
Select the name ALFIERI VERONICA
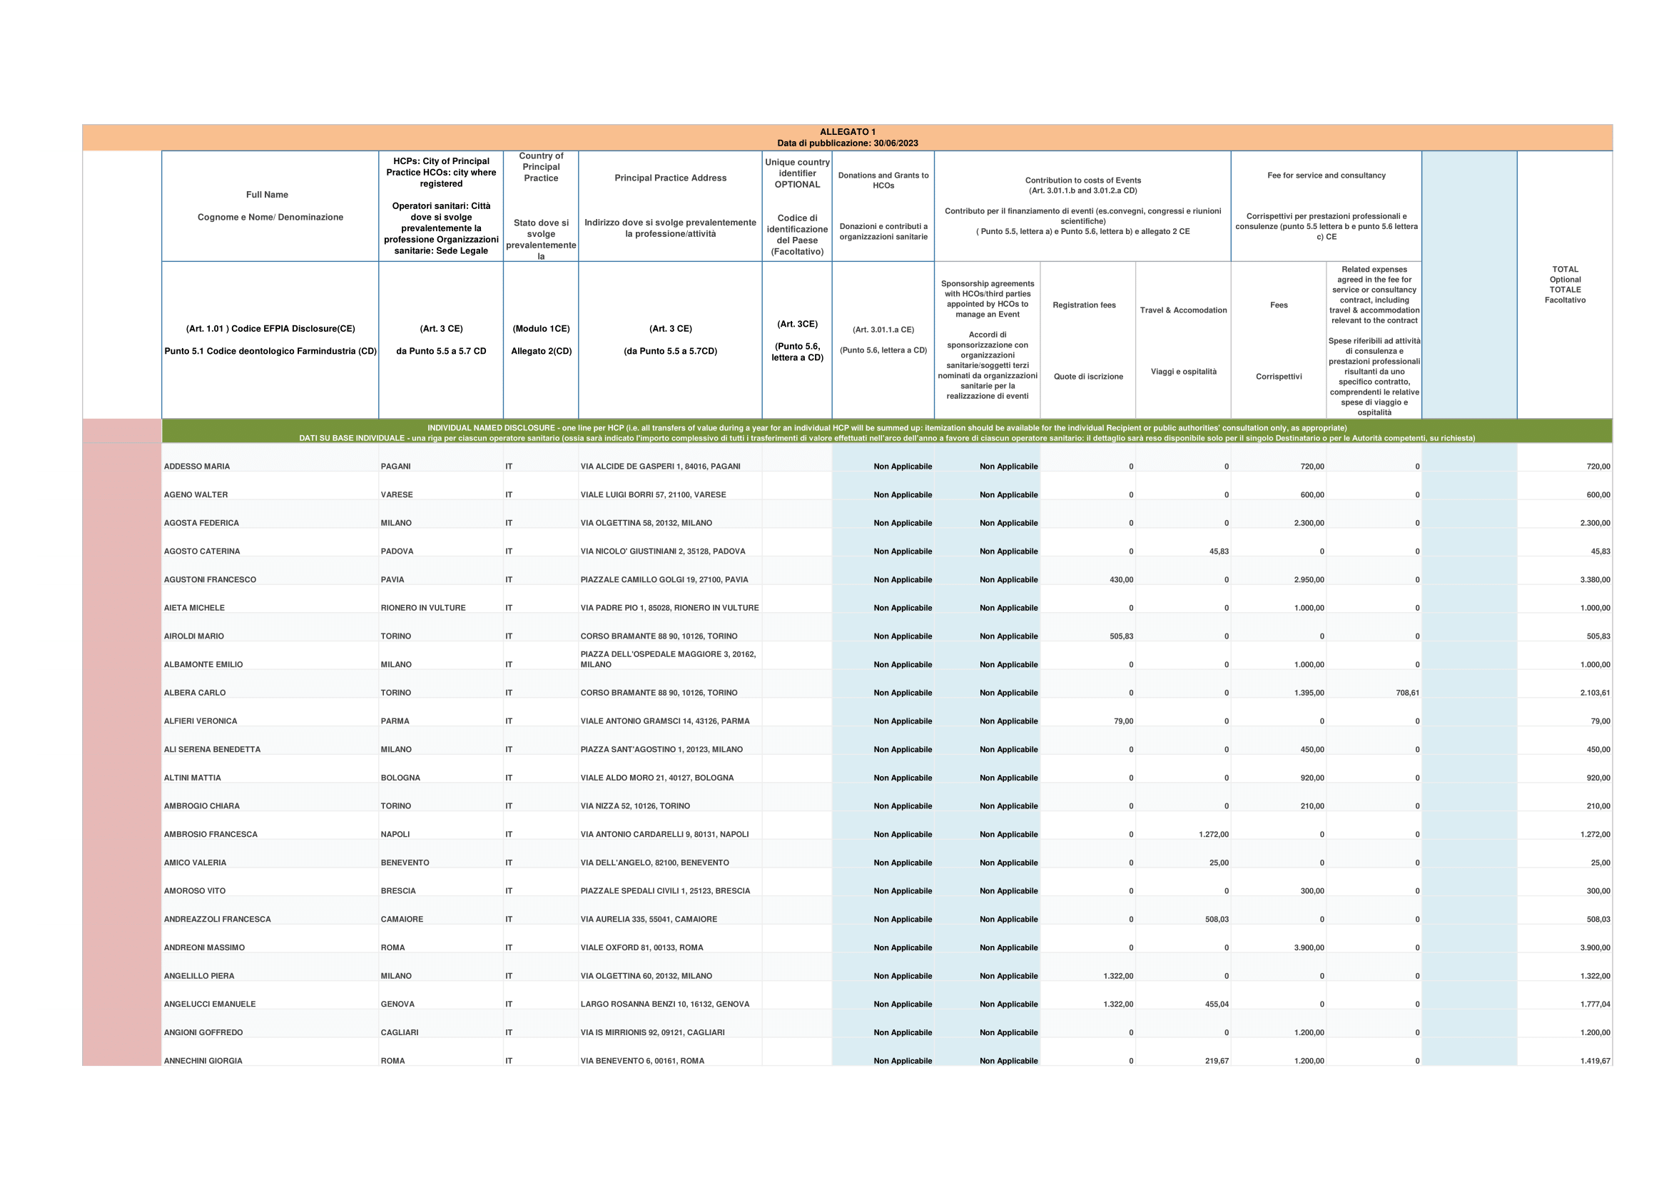tap(201, 721)
